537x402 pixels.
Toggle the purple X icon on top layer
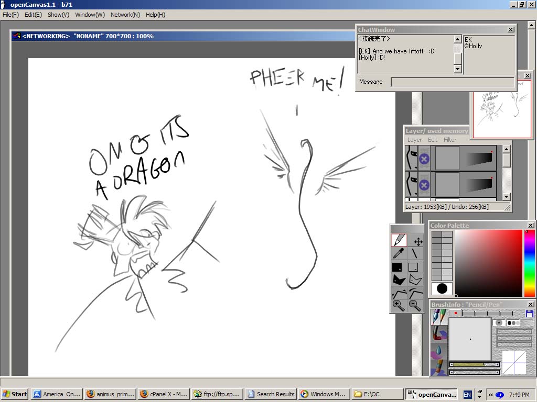pos(424,159)
